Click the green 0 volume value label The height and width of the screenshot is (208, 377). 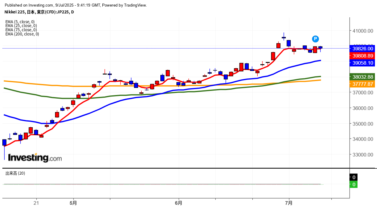pyautogui.click(x=354, y=184)
